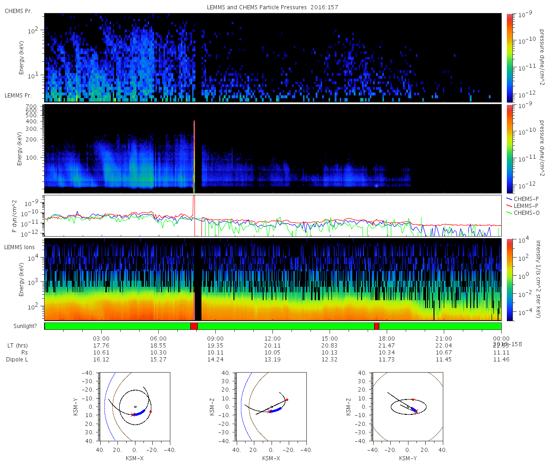Viewport: 557px width, 464px height.
Task: Click the LT value 17.76
Action: coord(101,346)
